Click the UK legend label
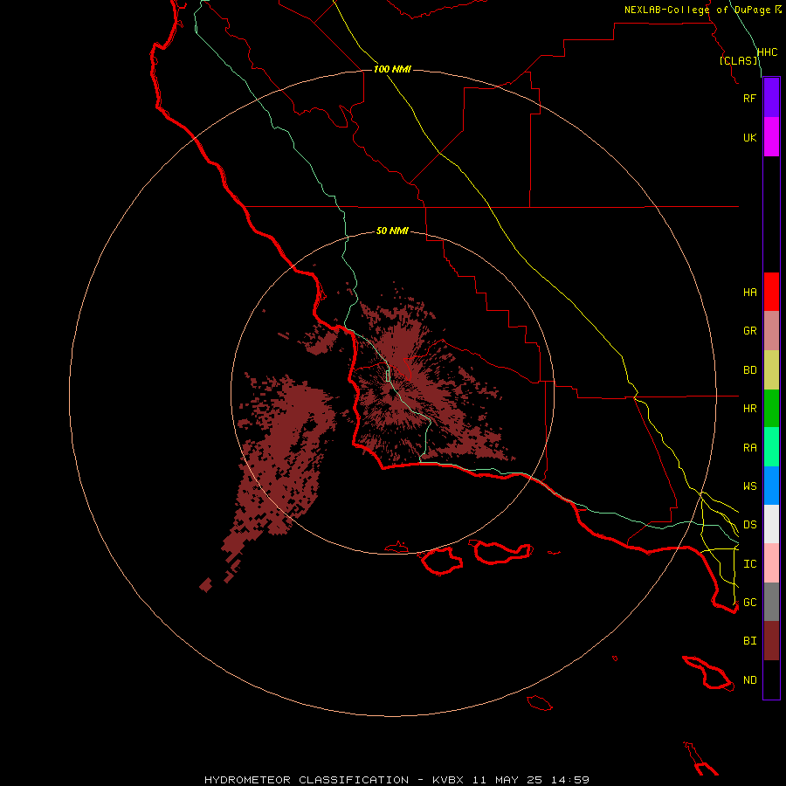Viewport: 786px width, 786px height. [749, 138]
